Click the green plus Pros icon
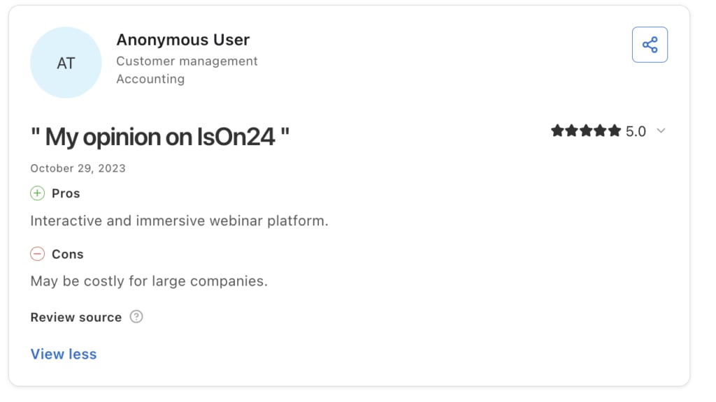Screen dimensions: 716x402 click(38, 193)
